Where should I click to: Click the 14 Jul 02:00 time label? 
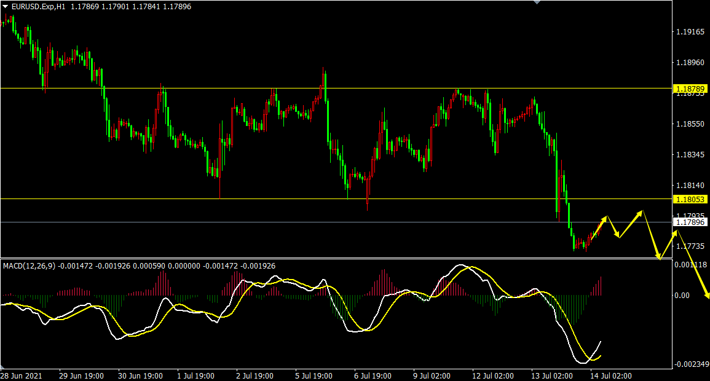[x=611, y=376]
